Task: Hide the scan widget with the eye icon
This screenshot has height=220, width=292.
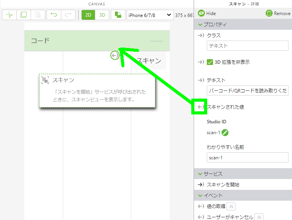Action: 201,14
